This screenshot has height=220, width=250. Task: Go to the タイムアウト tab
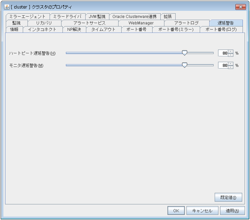click(103, 30)
